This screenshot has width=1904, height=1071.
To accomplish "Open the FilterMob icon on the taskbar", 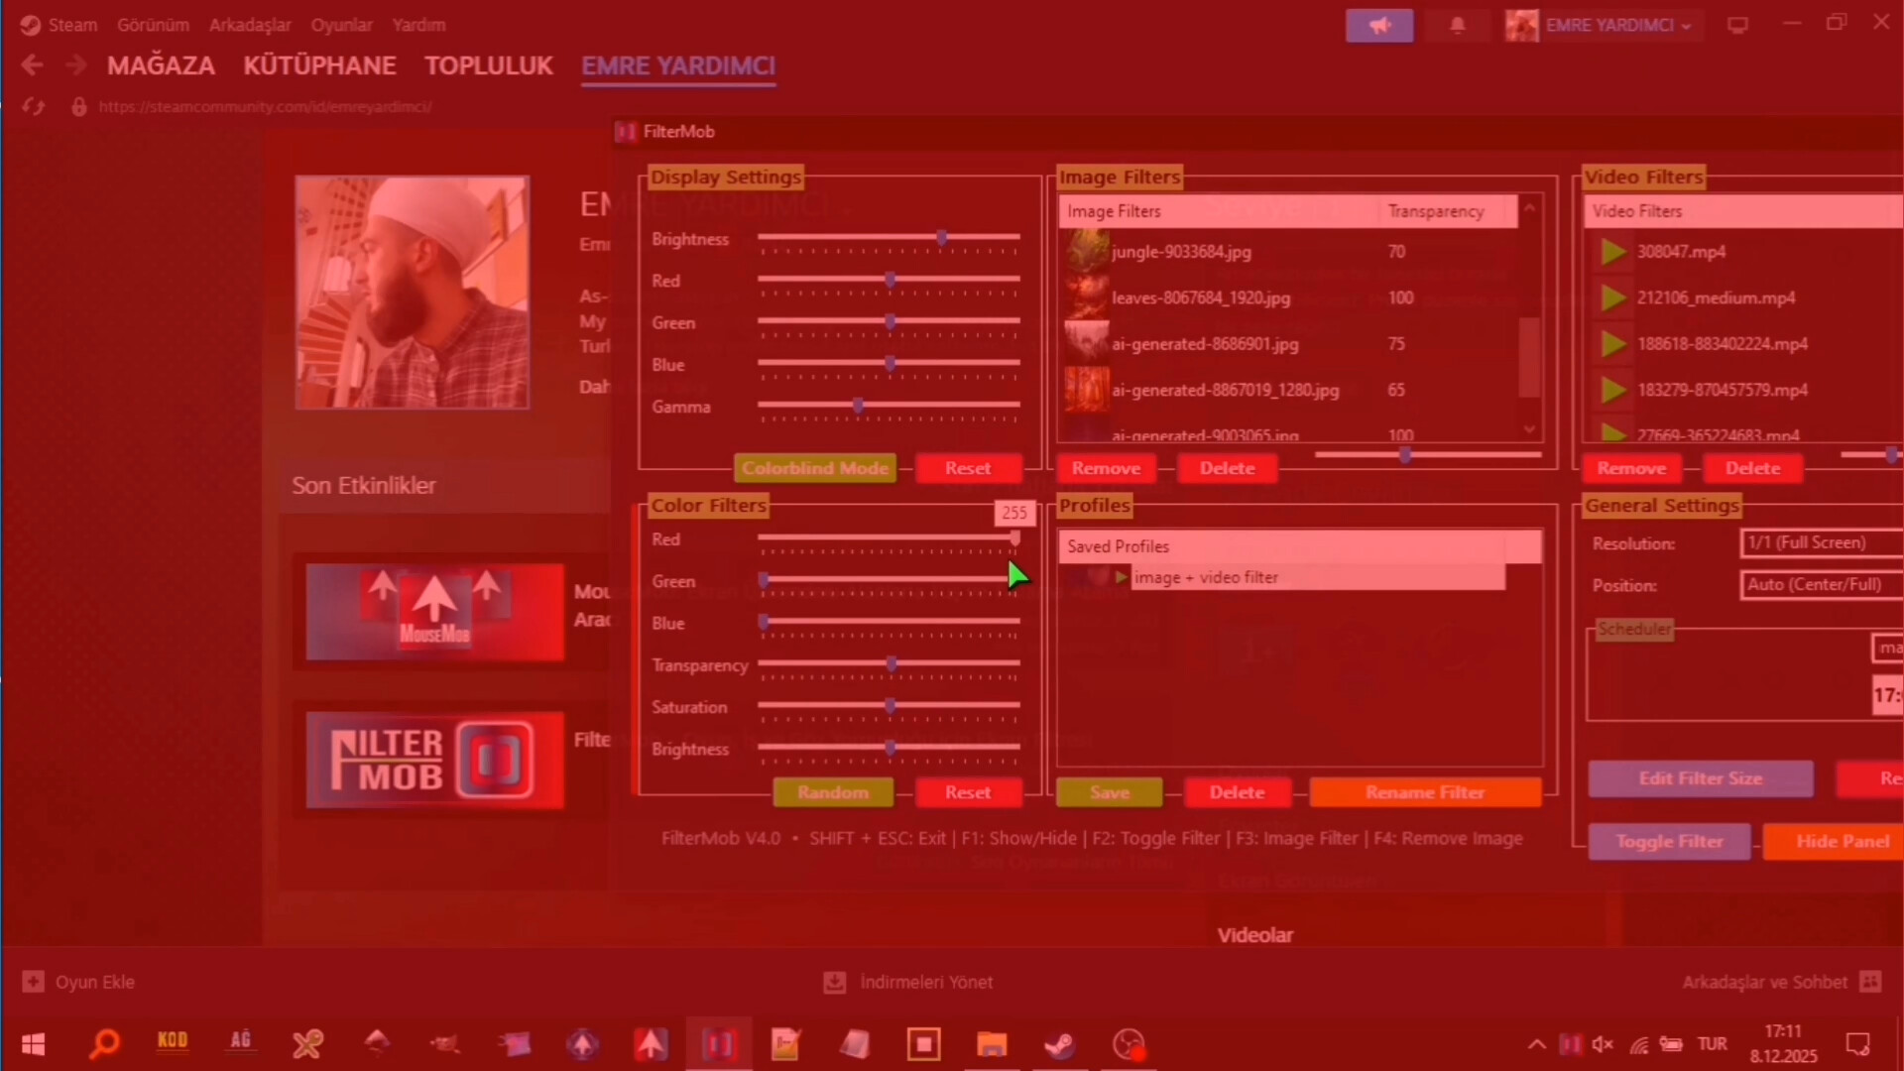I will click(x=720, y=1043).
